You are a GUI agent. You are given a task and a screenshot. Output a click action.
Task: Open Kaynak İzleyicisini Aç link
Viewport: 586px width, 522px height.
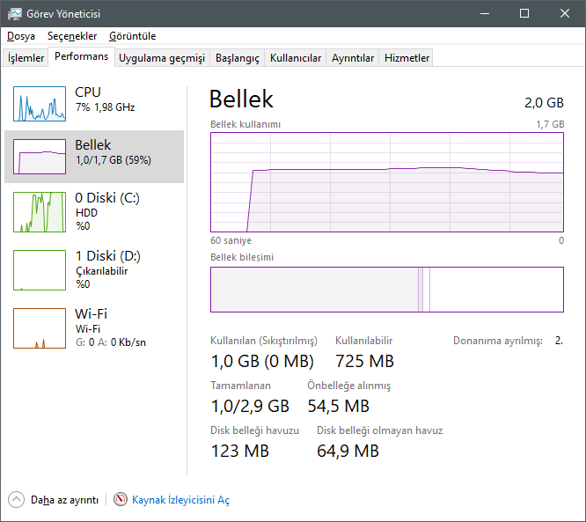pyautogui.click(x=180, y=500)
